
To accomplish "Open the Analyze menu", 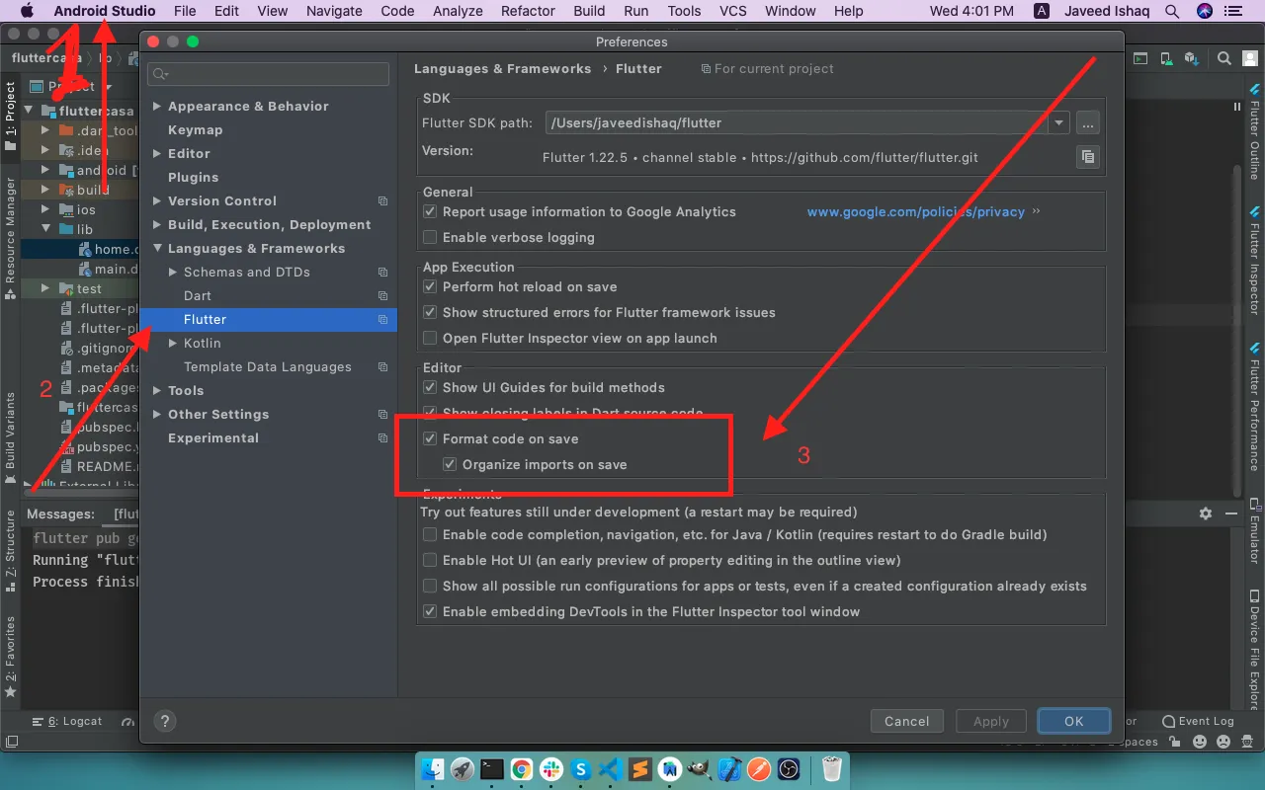I will (x=458, y=11).
